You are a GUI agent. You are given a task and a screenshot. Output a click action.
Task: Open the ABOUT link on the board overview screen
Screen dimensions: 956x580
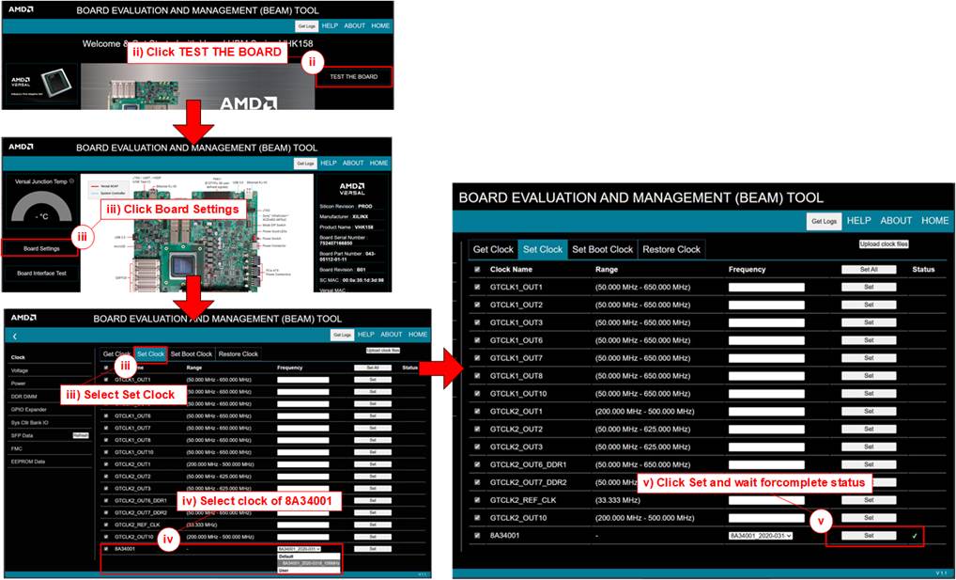[353, 163]
